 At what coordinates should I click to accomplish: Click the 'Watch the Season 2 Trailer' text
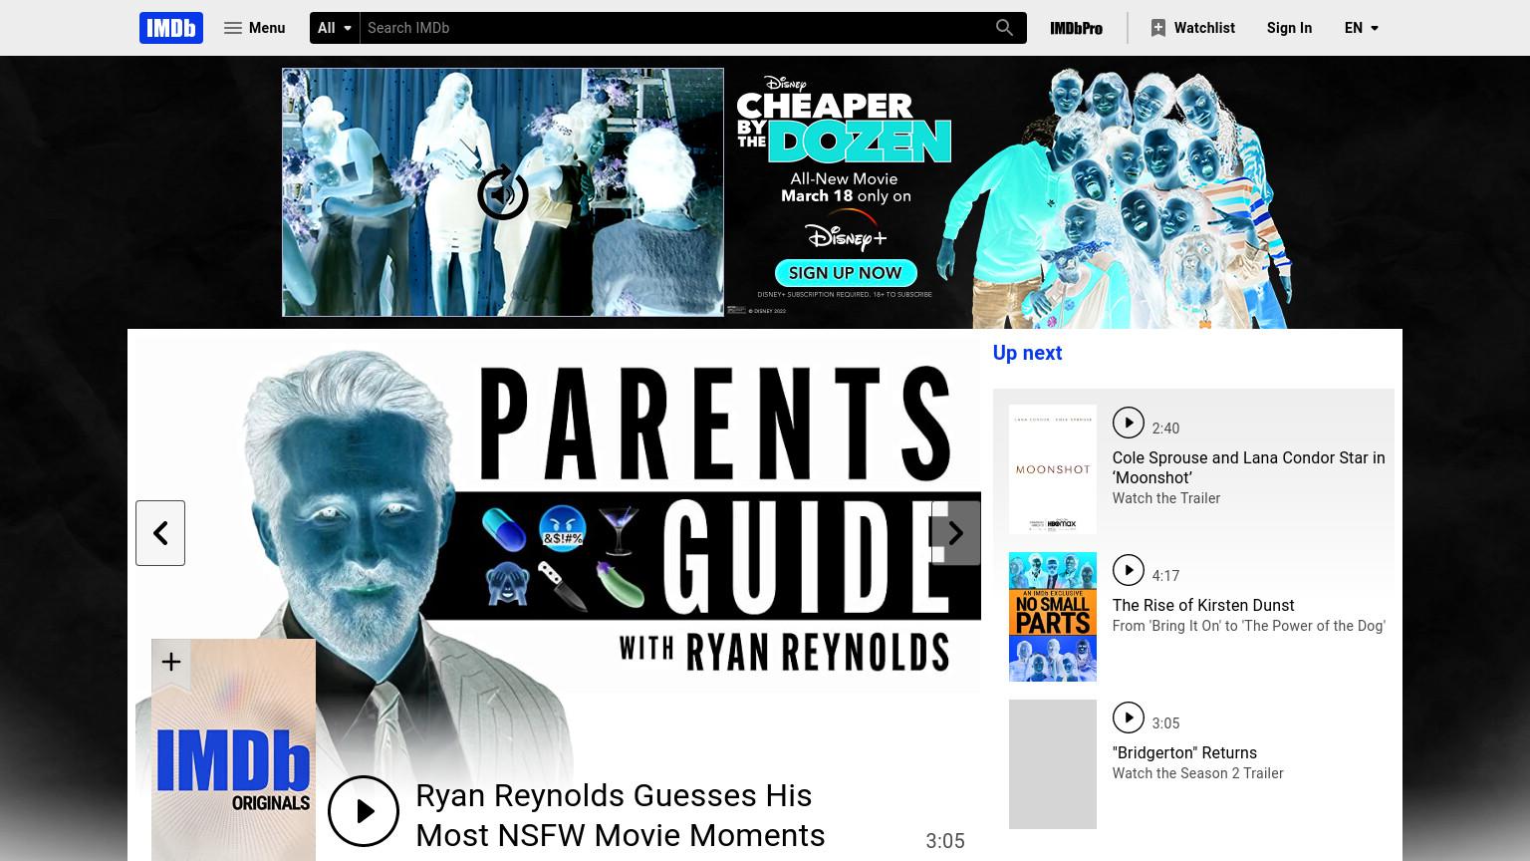coord(1197,773)
